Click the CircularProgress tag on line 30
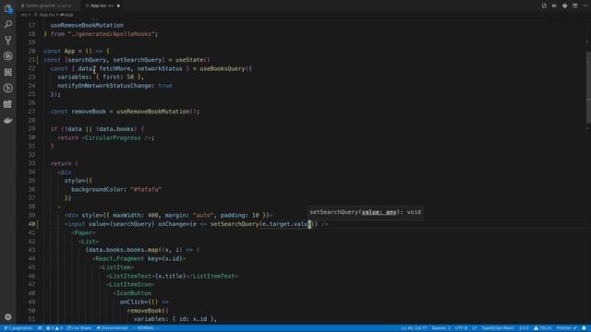This screenshot has height=332, width=591. pos(113,137)
